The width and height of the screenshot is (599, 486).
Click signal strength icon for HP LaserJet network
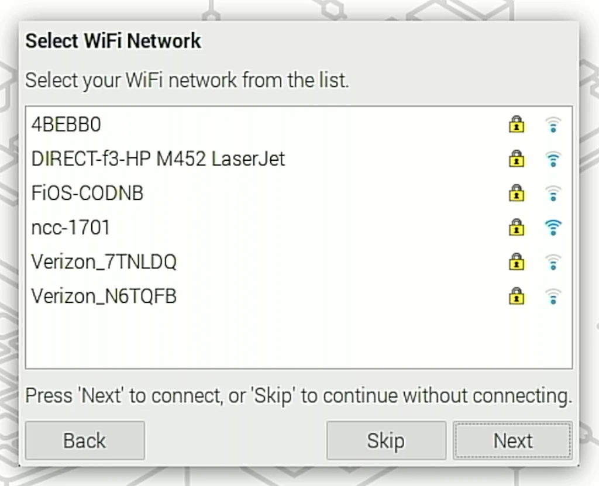(x=553, y=158)
